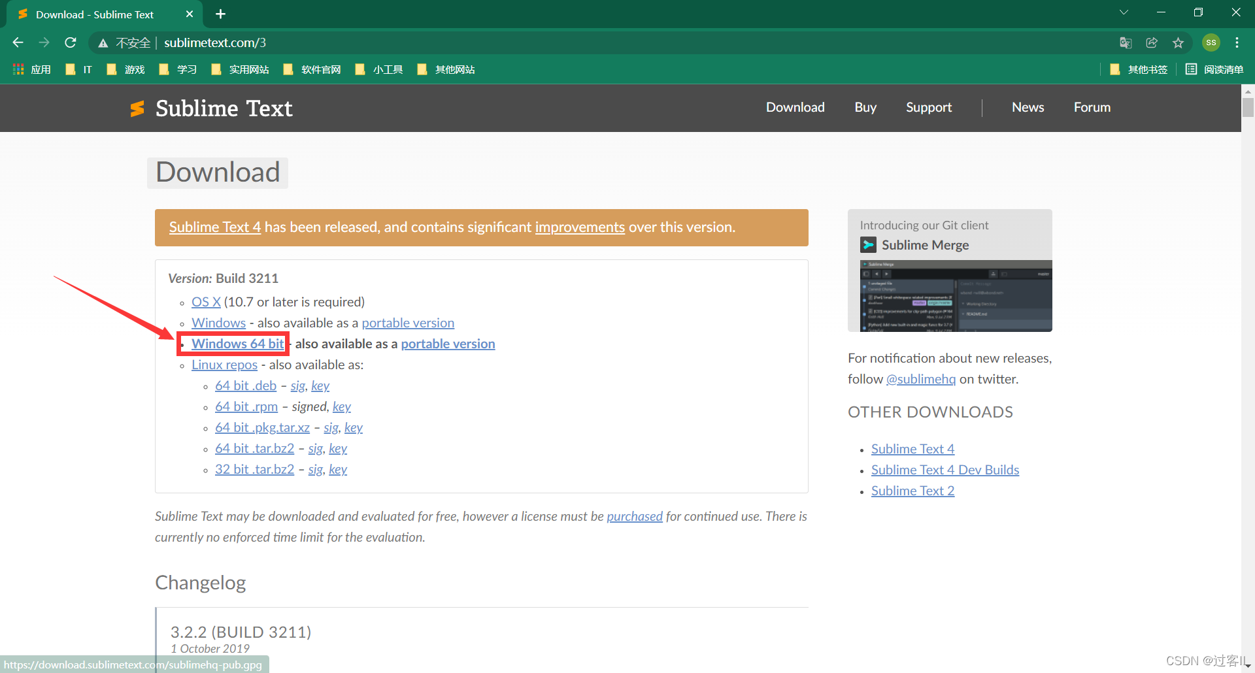The image size is (1255, 673).
Task: Open the Google Translate page icon
Action: [x=1126, y=42]
